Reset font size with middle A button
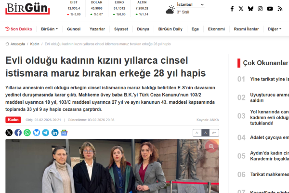 [x=205, y=133]
